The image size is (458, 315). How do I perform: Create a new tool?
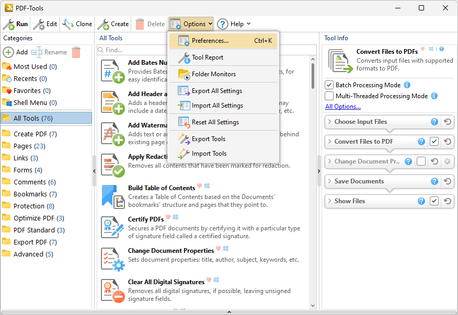tap(113, 24)
